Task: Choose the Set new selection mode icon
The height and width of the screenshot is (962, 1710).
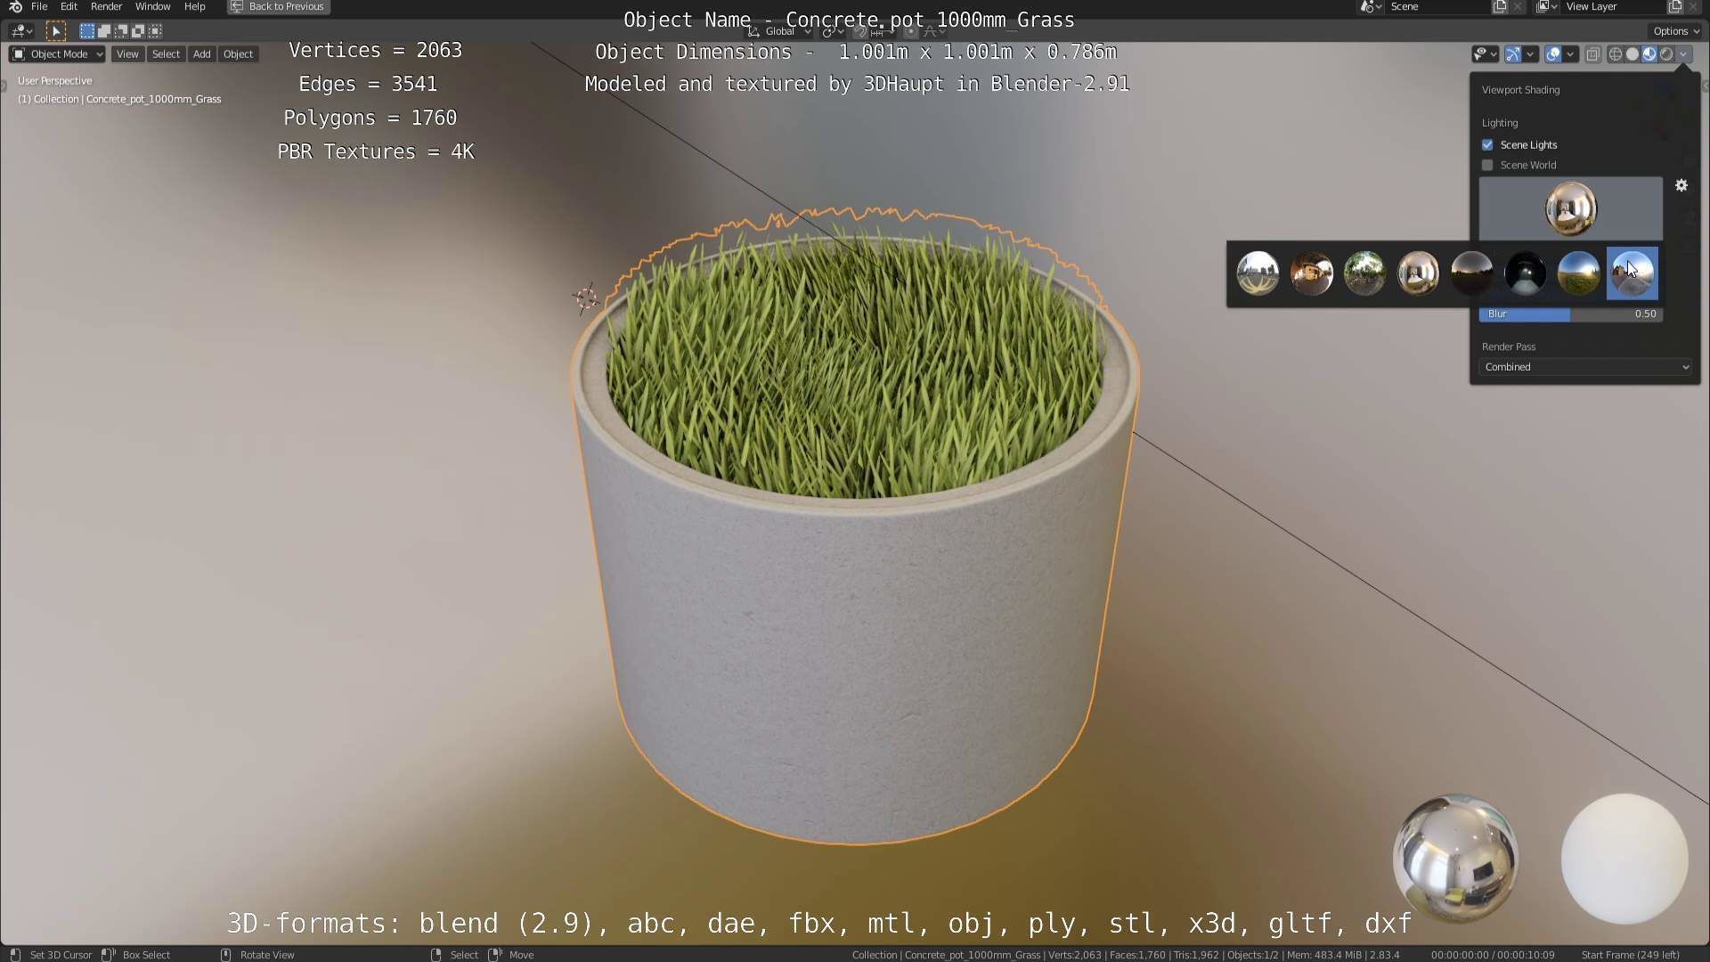Action: (x=87, y=31)
